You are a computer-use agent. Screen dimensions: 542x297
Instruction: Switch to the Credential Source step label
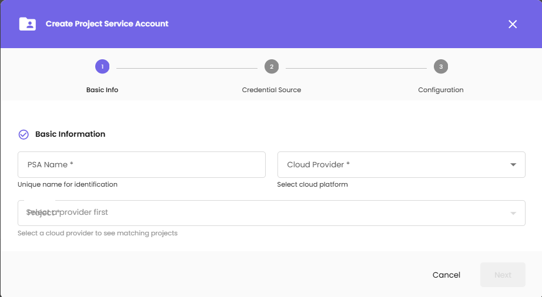click(x=272, y=90)
